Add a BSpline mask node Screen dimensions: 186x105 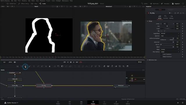point(87,66)
